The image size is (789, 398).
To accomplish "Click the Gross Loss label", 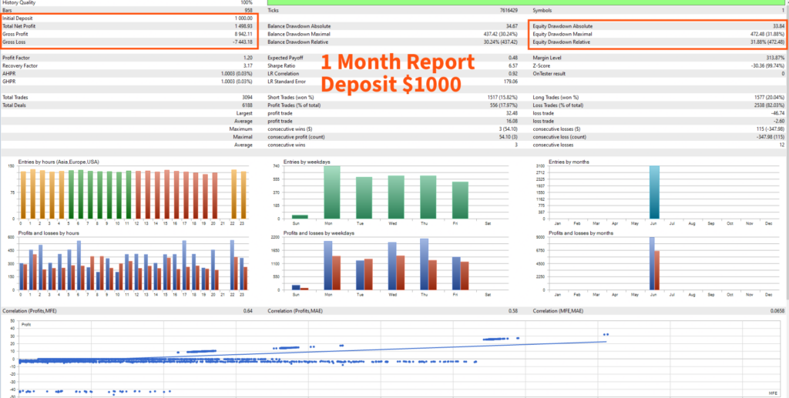I will tap(13, 42).
